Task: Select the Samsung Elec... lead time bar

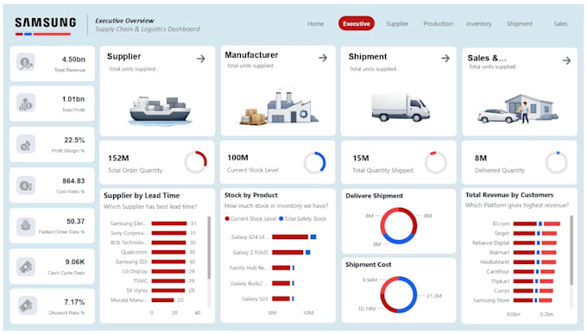Action: [169, 224]
